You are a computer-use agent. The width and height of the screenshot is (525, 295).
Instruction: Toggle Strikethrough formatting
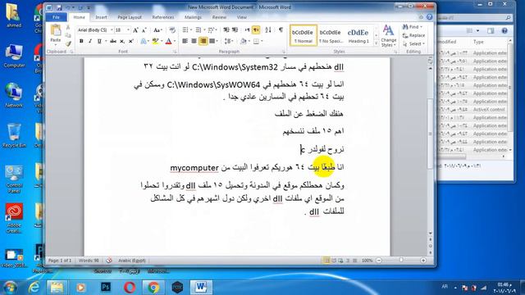pyautogui.click(x=113, y=41)
